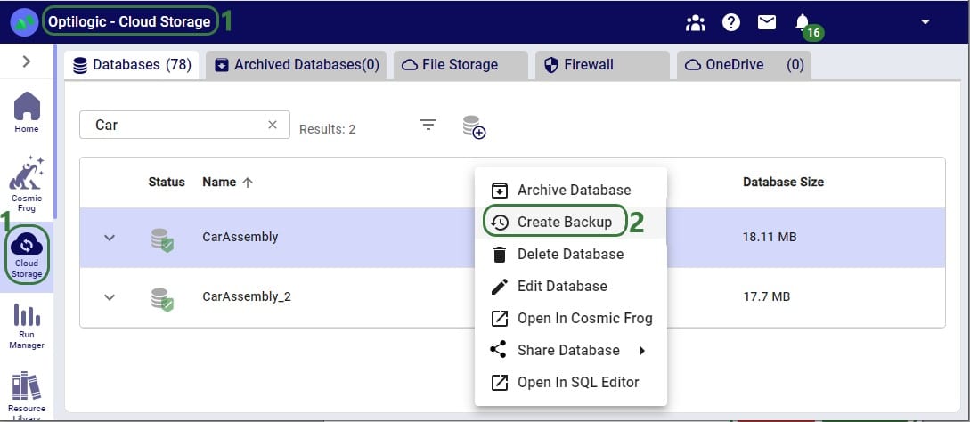
Task: Click the Status column header
Action: (167, 182)
